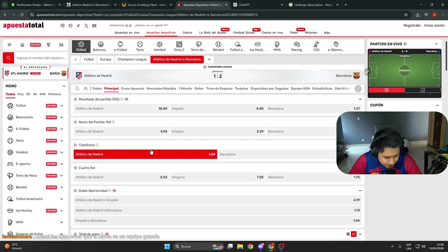Focus the team name search field
Viewport: 448px width, 252px height.
pyautogui.click(x=41, y=58)
